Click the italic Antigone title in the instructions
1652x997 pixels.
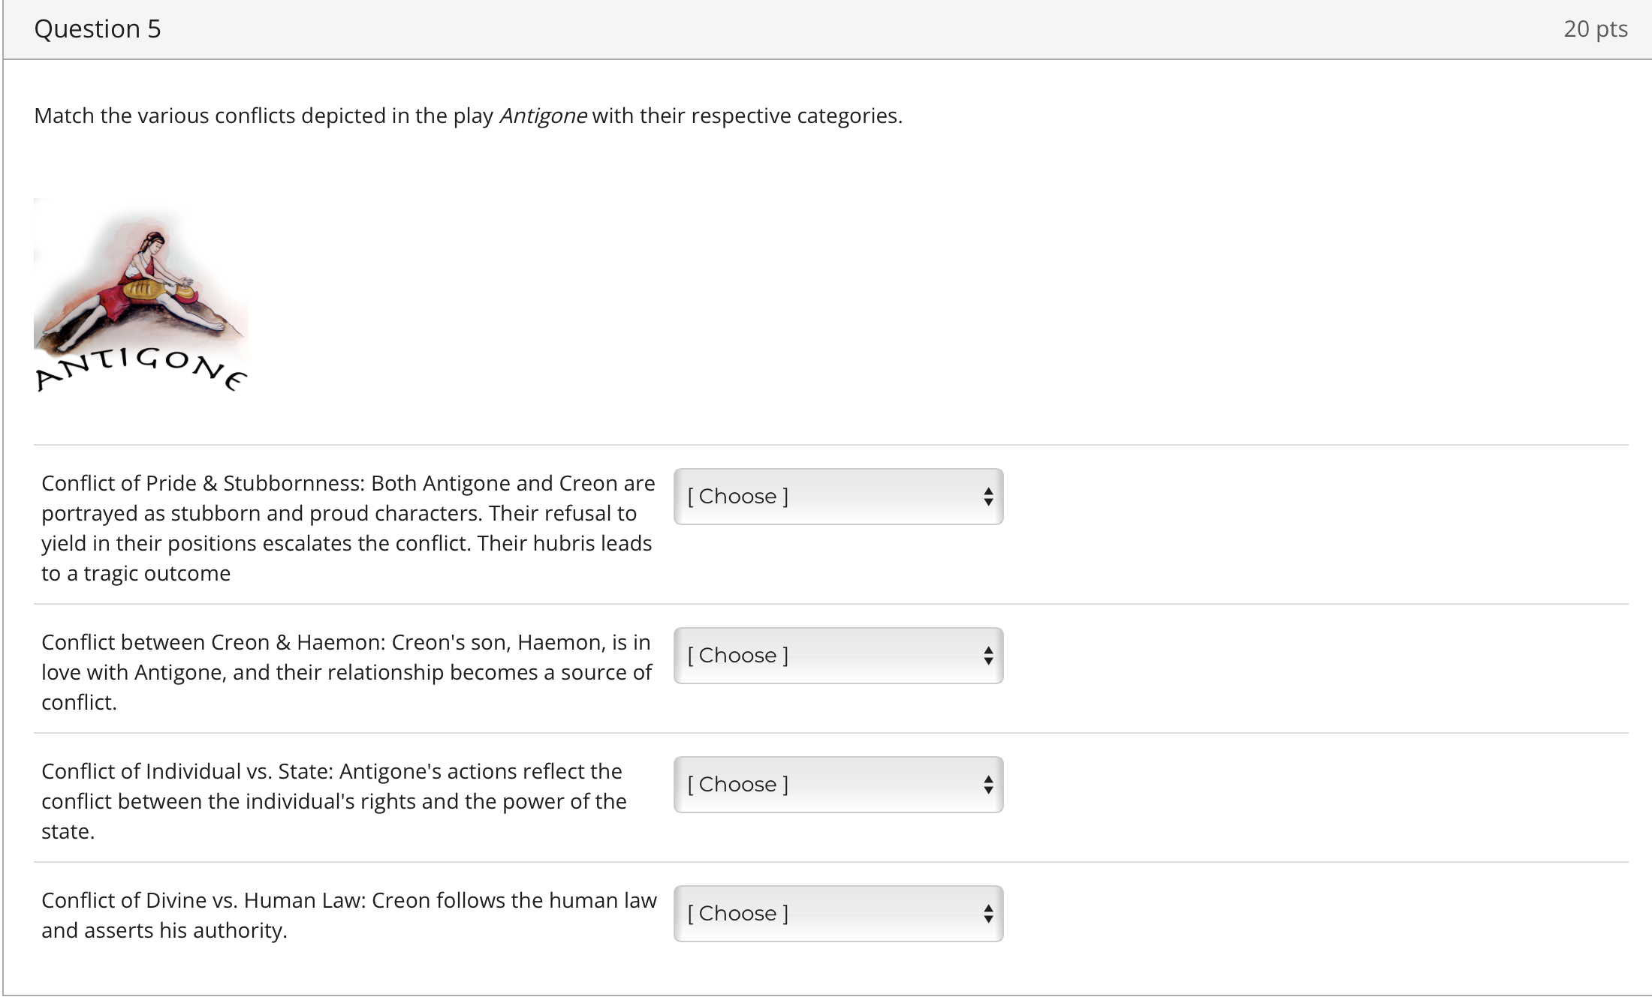543,116
